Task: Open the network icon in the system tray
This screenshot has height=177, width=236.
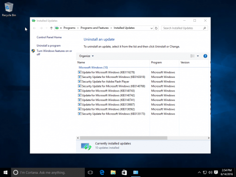Action: click(x=205, y=172)
